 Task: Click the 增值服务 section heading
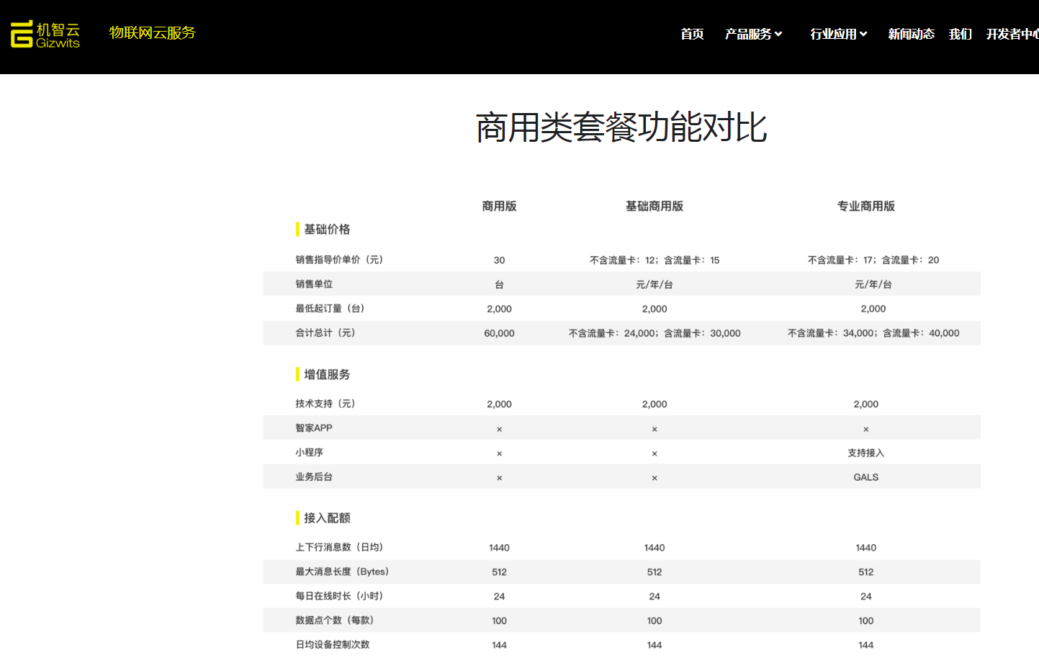pyautogui.click(x=326, y=374)
